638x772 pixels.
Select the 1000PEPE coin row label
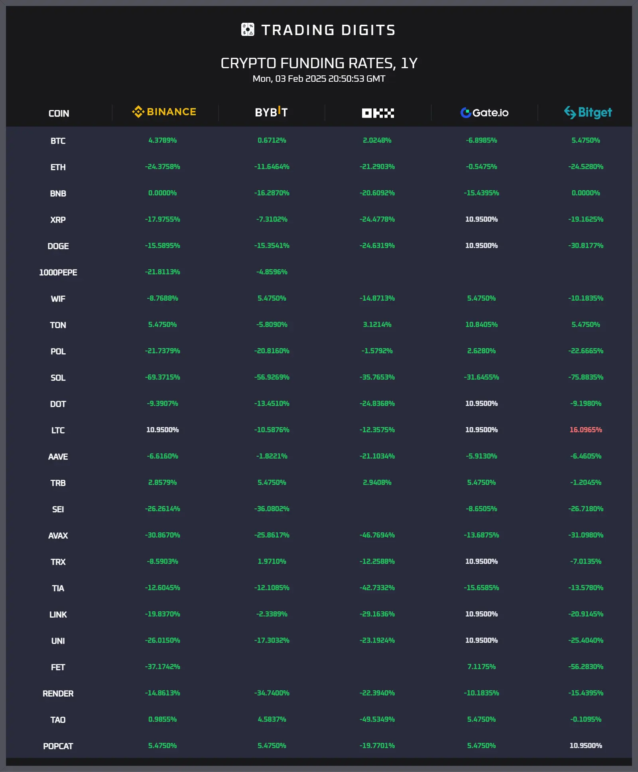(x=58, y=272)
